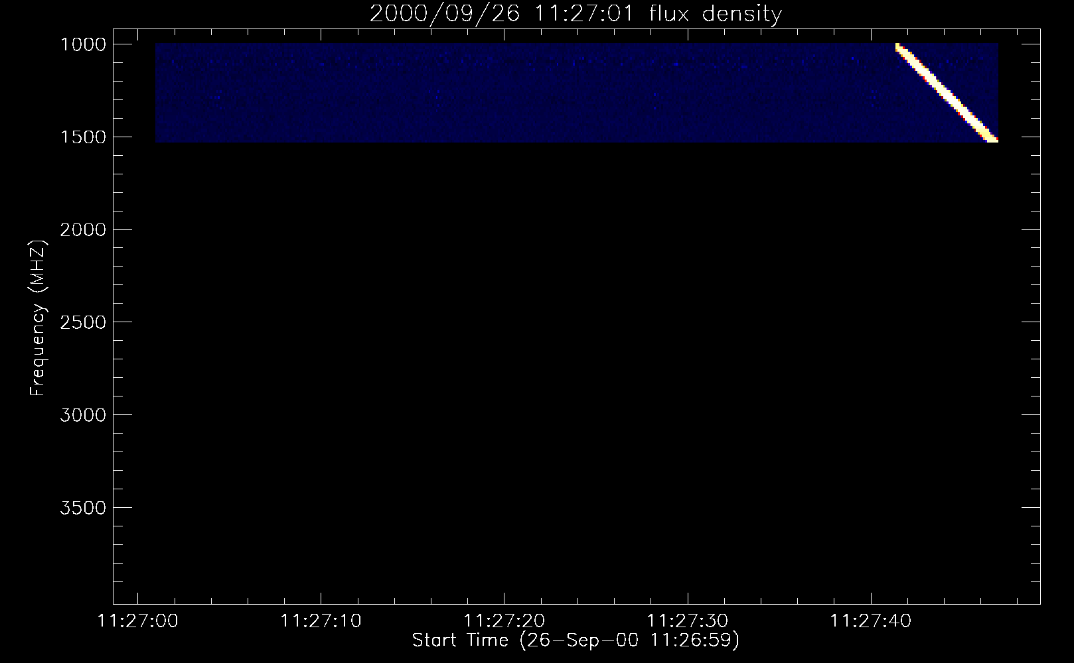
Task: Click the 2000 frequency tick label
Action: [x=83, y=230]
